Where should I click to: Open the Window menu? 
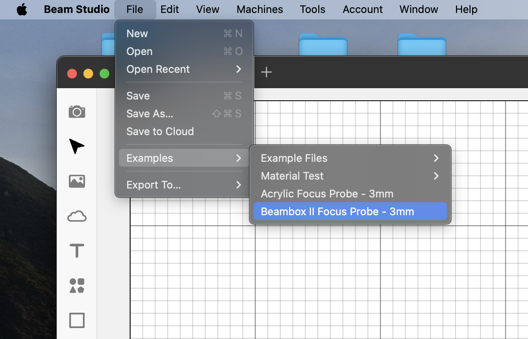coord(419,9)
